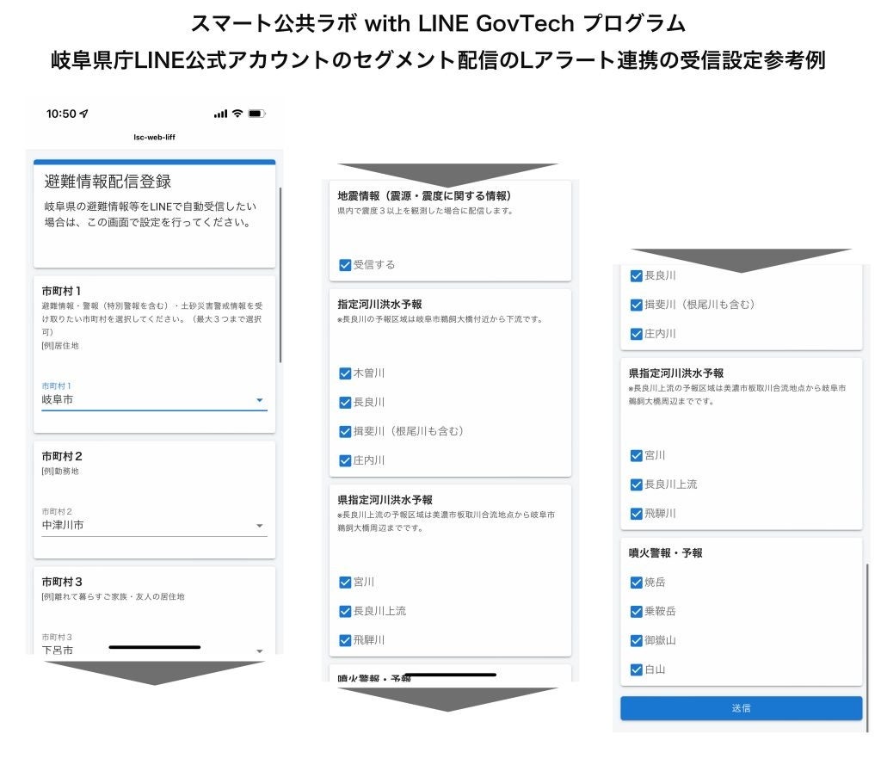
Task: Click the 避難情報配信登録 heading
Action: 108,182
